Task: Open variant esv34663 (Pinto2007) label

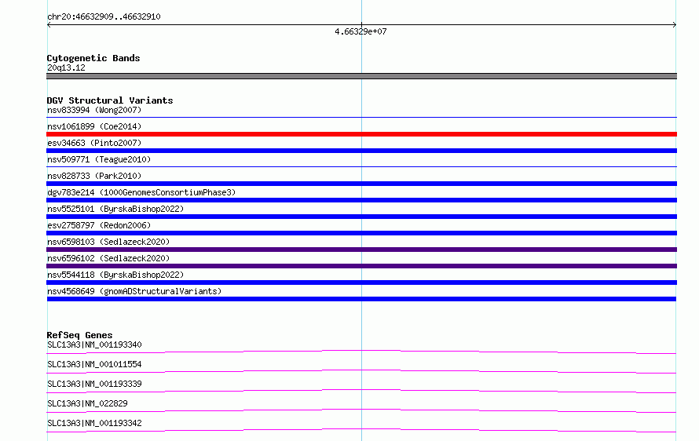Action: coord(94,143)
